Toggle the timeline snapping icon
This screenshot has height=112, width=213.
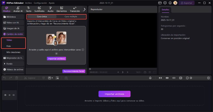pos(167,78)
